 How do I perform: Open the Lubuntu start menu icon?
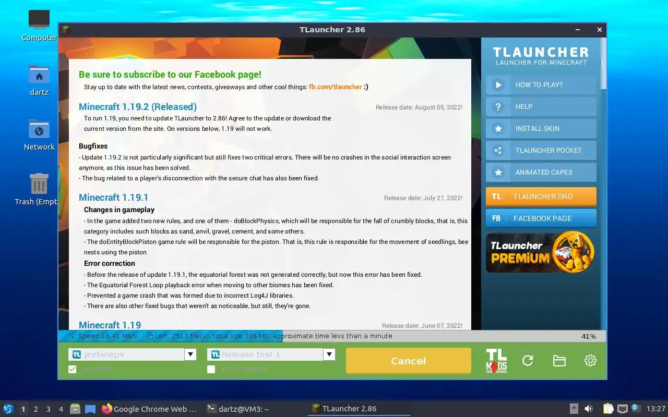point(8,409)
